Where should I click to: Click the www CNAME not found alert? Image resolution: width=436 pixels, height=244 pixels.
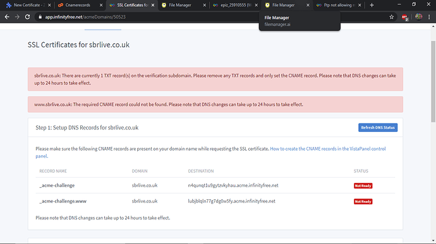pyautogui.click(x=215, y=105)
